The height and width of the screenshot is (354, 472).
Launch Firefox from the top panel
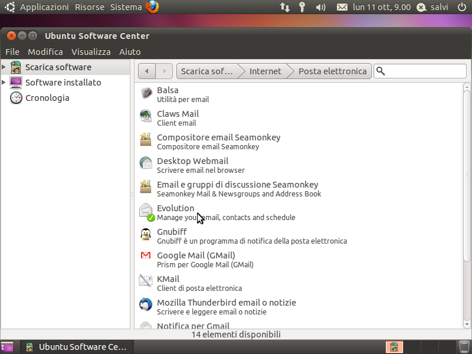click(x=152, y=7)
